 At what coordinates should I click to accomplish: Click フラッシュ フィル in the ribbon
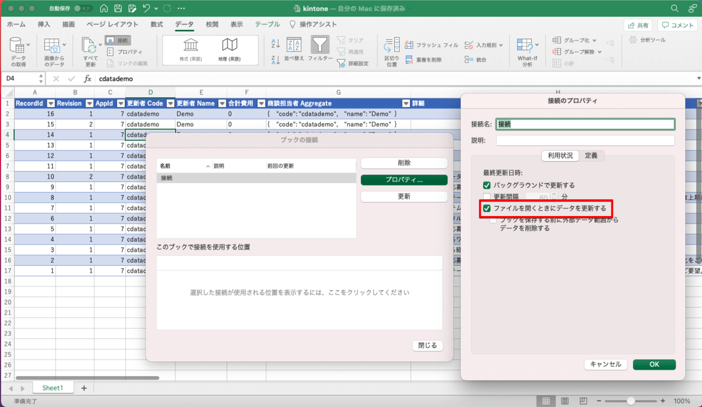[431, 45]
